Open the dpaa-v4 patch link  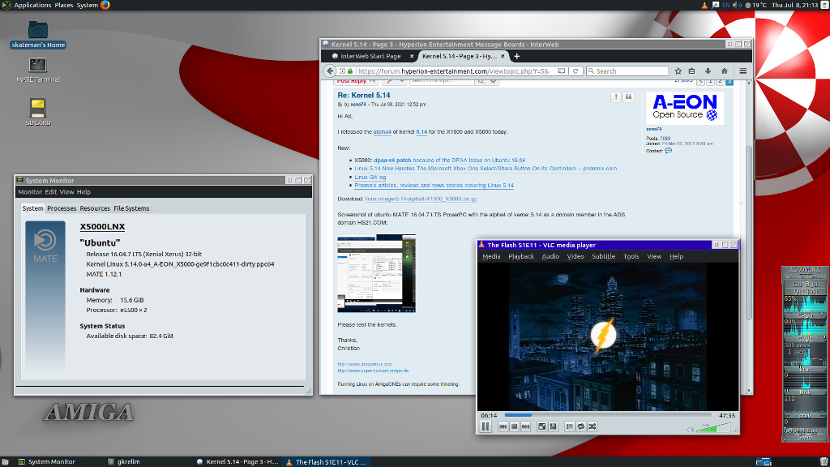pyautogui.click(x=392, y=160)
